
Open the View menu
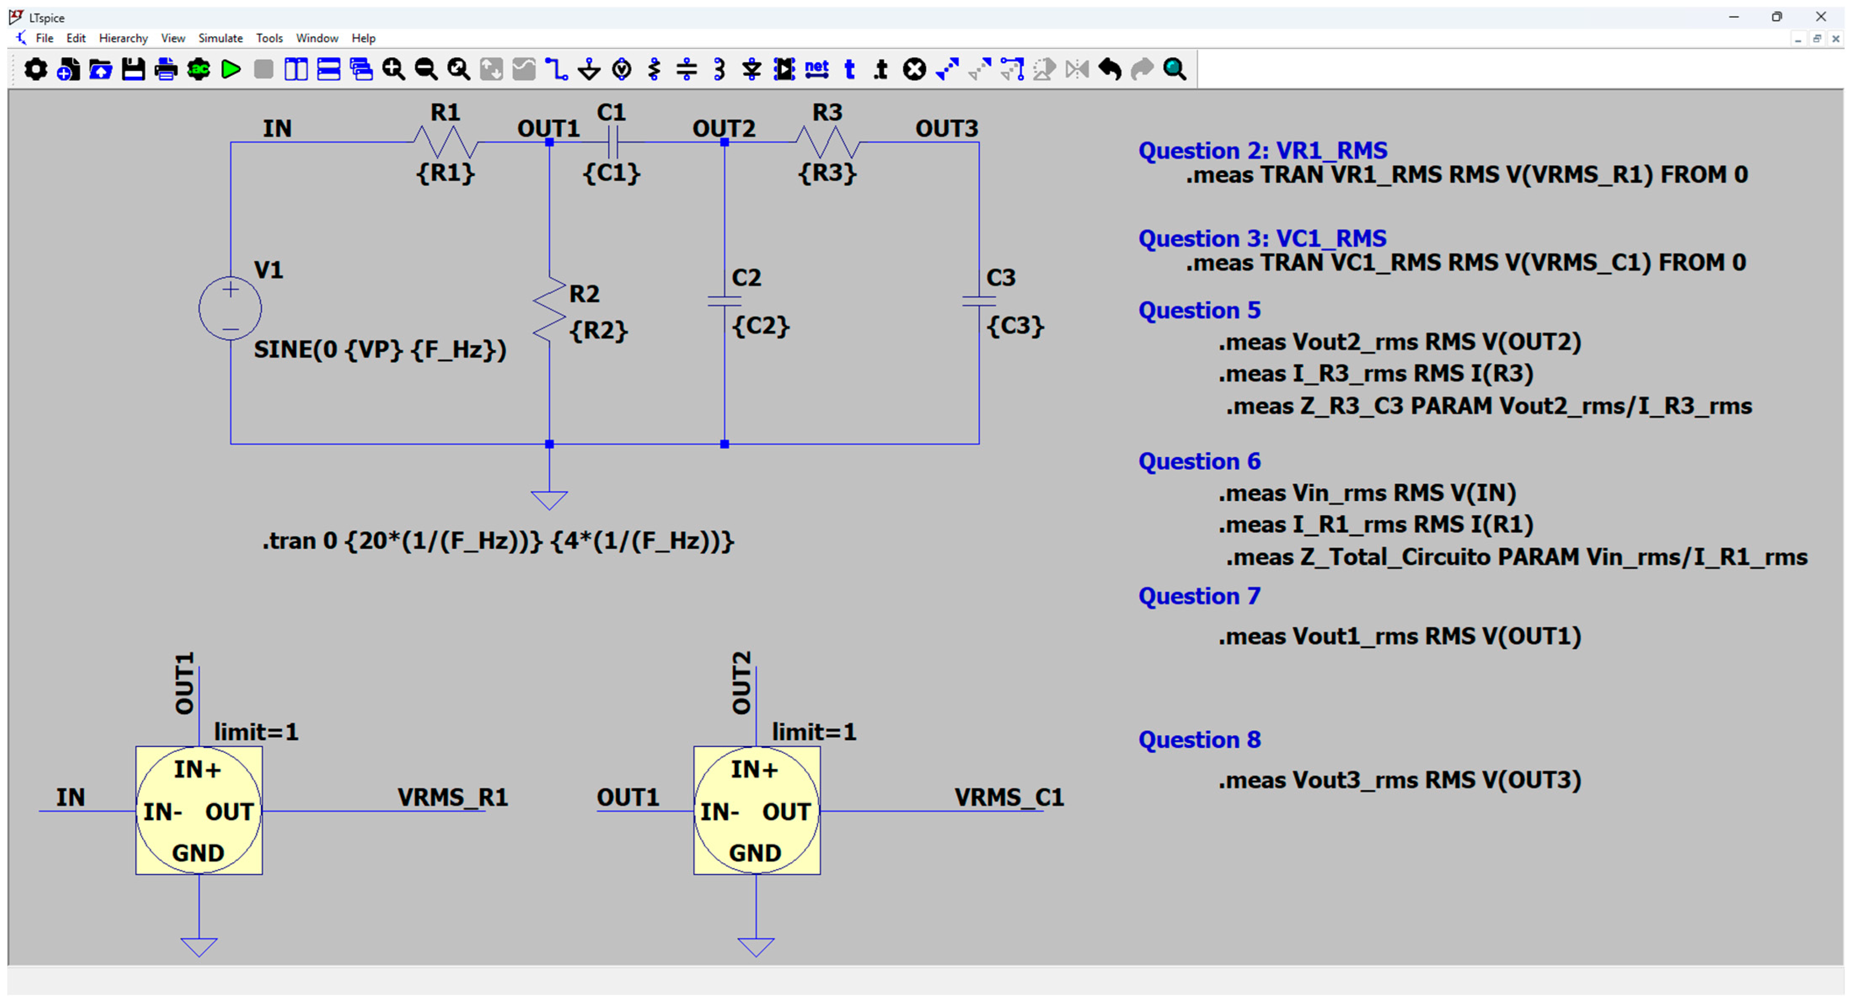tap(173, 38)
